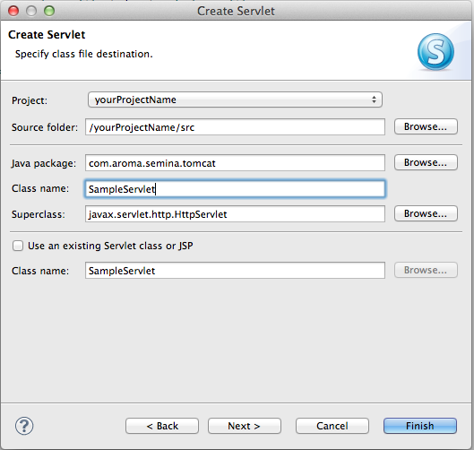Click the red close window button
The image size is (474, 450).
13,11
